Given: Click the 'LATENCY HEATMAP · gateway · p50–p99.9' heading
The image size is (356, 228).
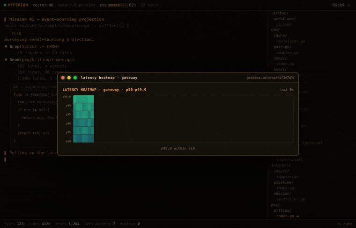Looking at the screenshot, I should click(x=104, y=90).
